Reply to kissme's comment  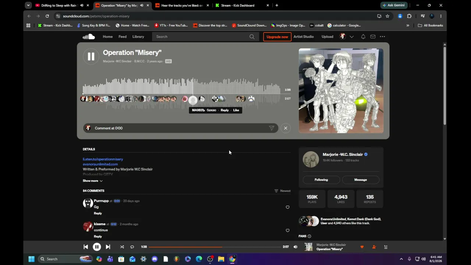[x=98, y=237]
